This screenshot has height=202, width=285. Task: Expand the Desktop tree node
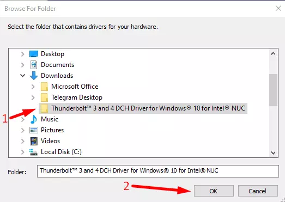22,54
